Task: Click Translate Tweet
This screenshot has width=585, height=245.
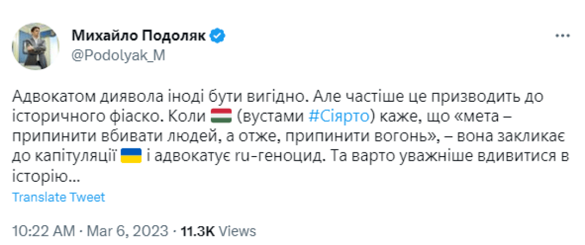Action: tap(59, 197)
